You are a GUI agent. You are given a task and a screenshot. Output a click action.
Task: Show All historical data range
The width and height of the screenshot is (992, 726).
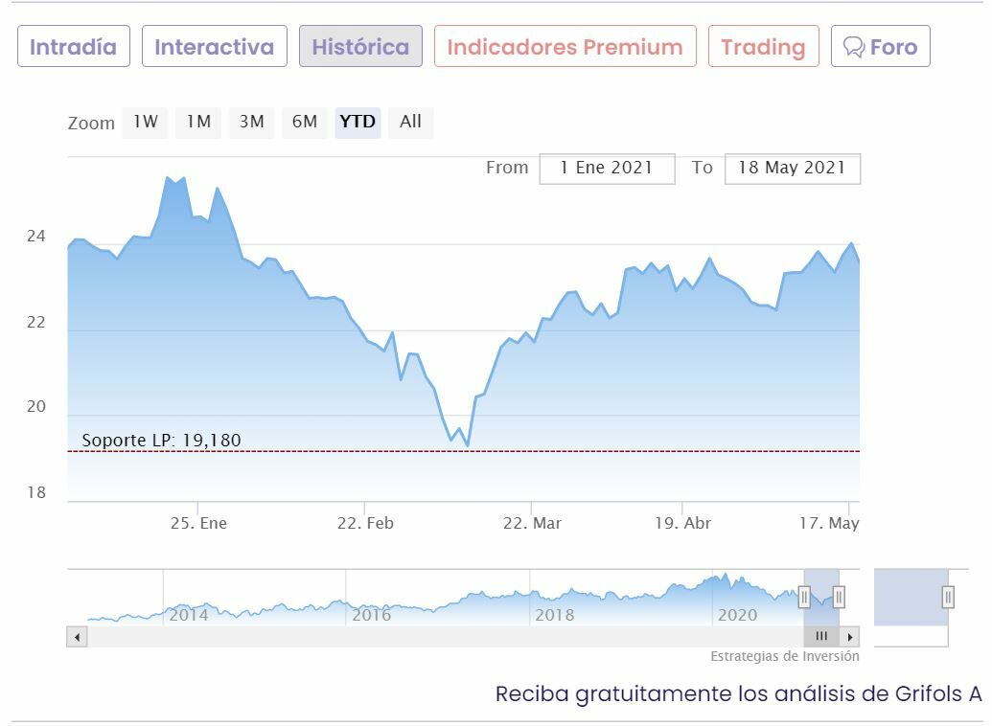410,122
